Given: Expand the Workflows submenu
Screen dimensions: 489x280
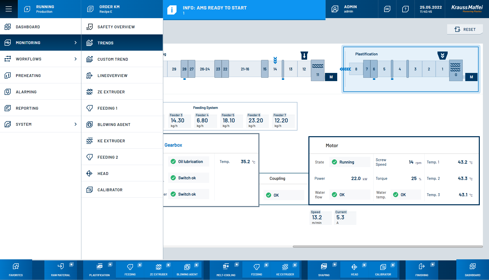Looking at the screenshot, I should coord(76,59).
